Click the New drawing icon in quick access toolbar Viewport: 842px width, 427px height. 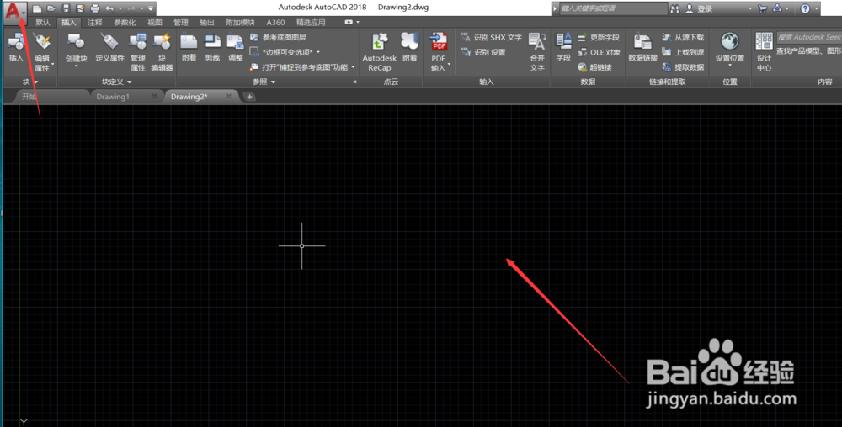(x=36, y=8)
